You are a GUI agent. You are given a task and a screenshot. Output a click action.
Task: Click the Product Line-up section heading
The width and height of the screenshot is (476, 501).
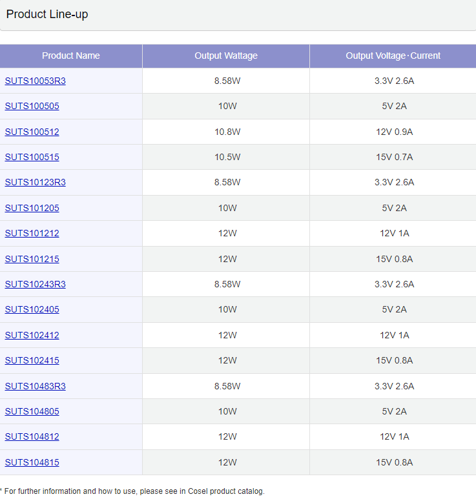coord(47,14)
